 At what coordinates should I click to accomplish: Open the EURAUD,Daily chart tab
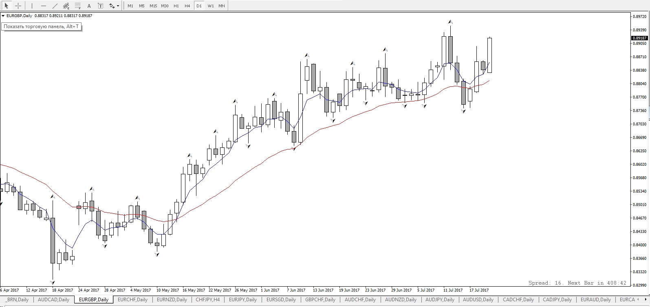(596, 300)
